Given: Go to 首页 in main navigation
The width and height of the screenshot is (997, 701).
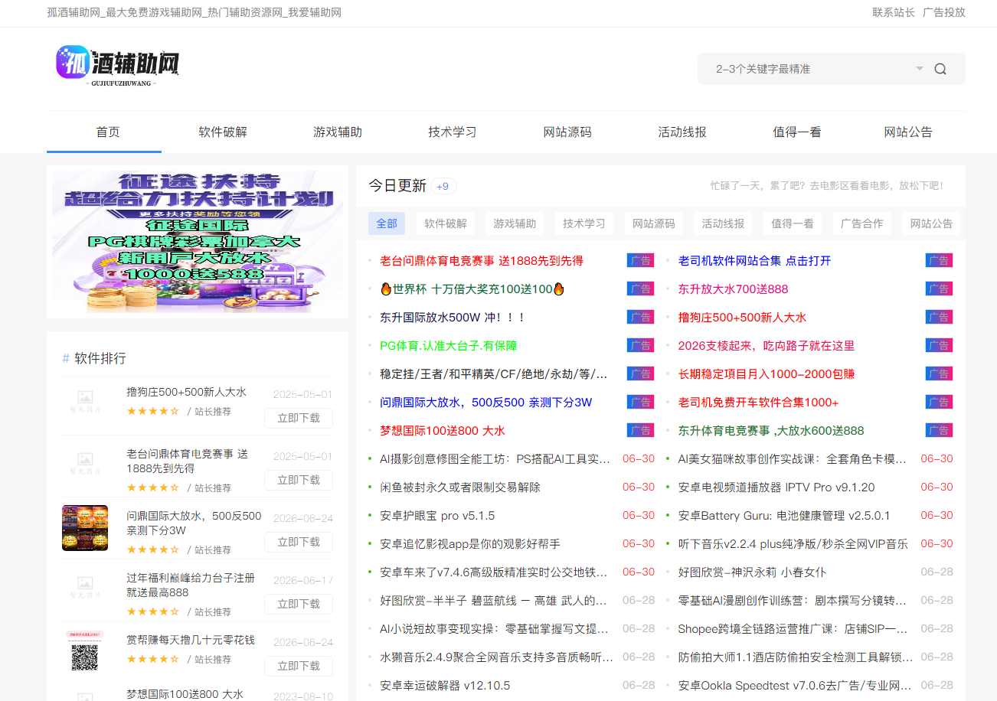Looking at the screenshot, I should (108, 132).
